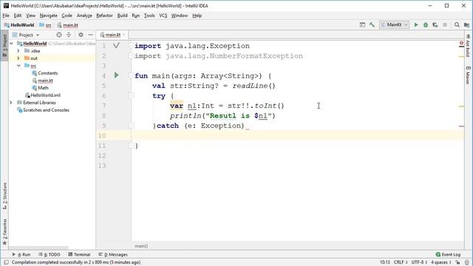Image resolution: width=473 pixels, height=266 pixels.
Task: Change the UTF-8 file encoding
Action: pos(419,262)
